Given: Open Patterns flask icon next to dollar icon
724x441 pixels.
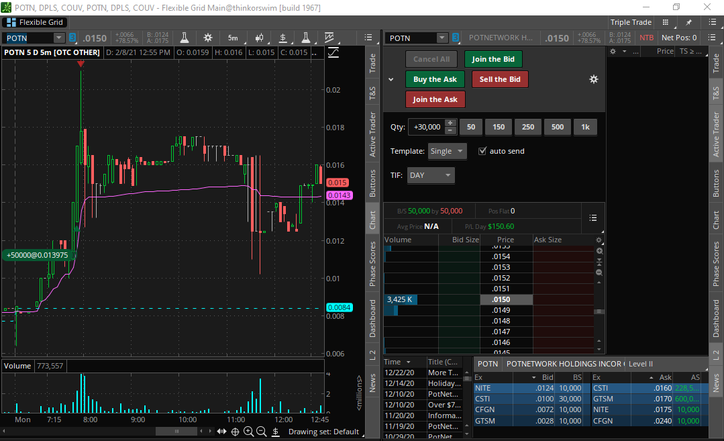Looking at the screenshot, I should click(306, 38).
